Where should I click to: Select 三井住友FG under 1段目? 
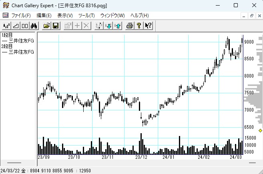click(x=21, y=40)
